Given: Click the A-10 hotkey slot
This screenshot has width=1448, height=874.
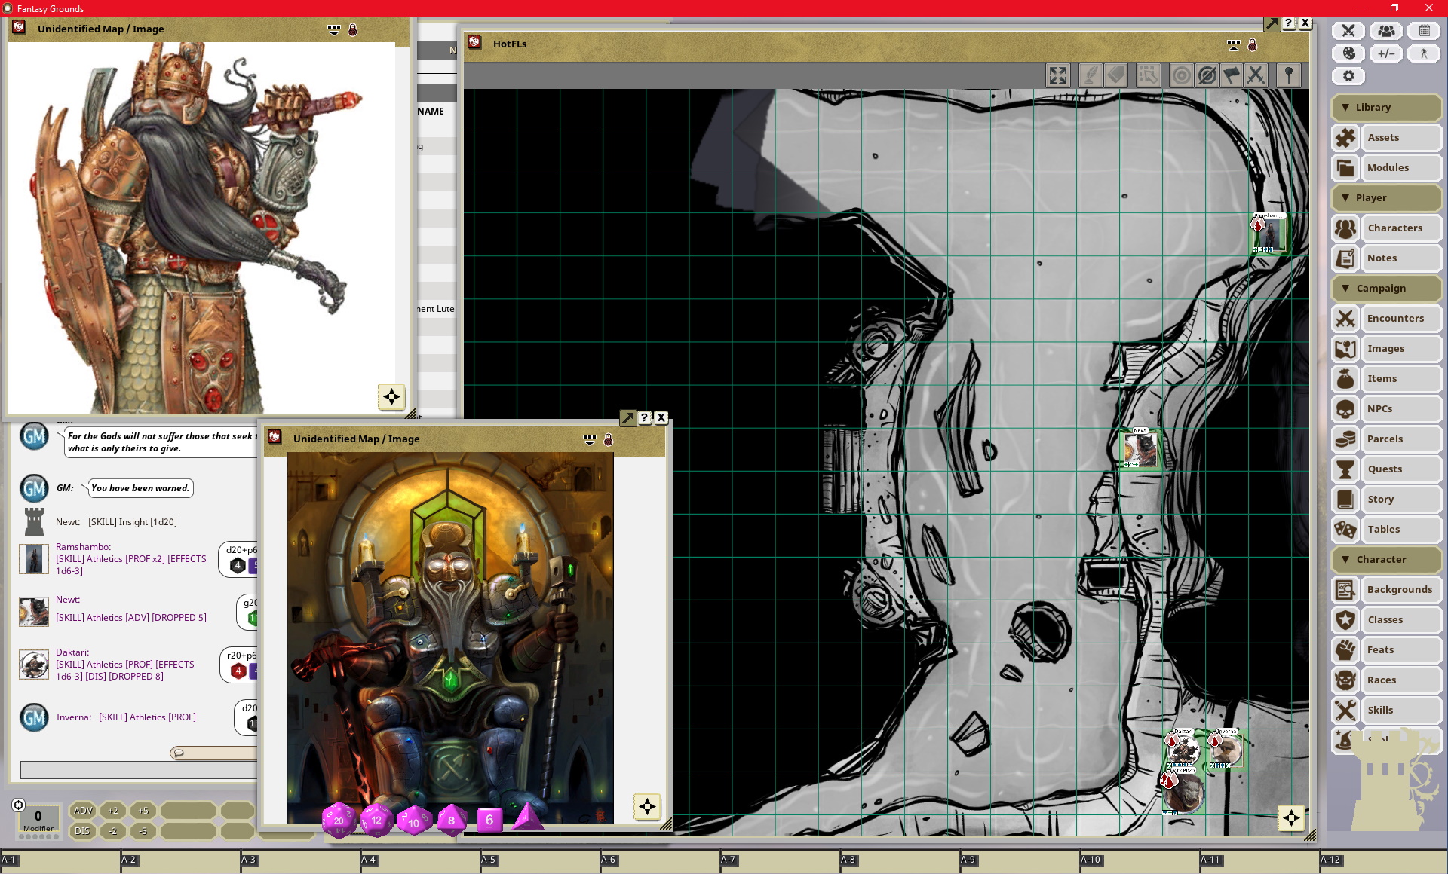Looking at the screenshot, I should (x=1139, y=863).
